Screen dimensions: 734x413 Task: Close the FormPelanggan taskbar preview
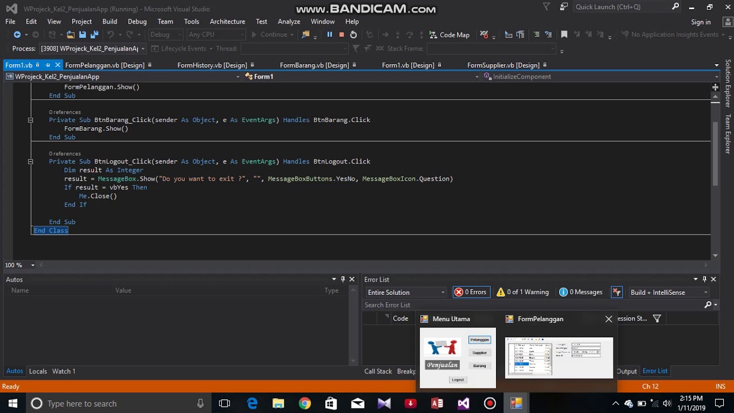tap(608, 319)
